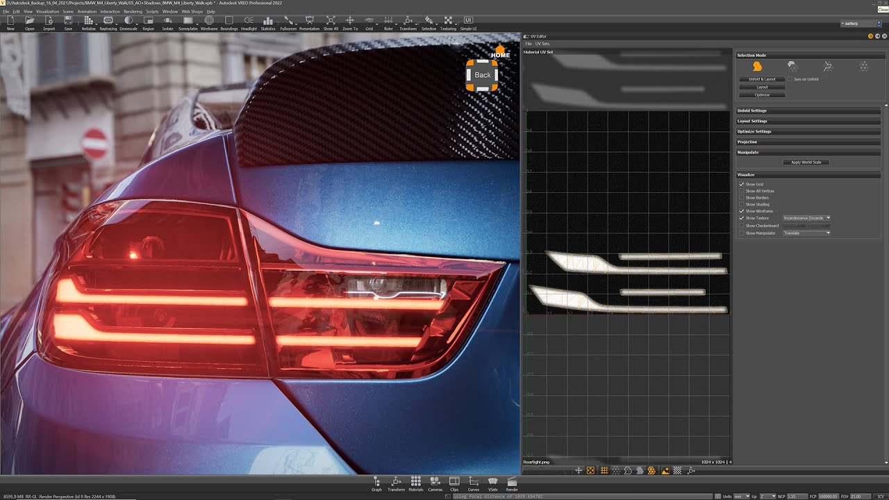Expand the Unfold Settings section

click(808, 110)
